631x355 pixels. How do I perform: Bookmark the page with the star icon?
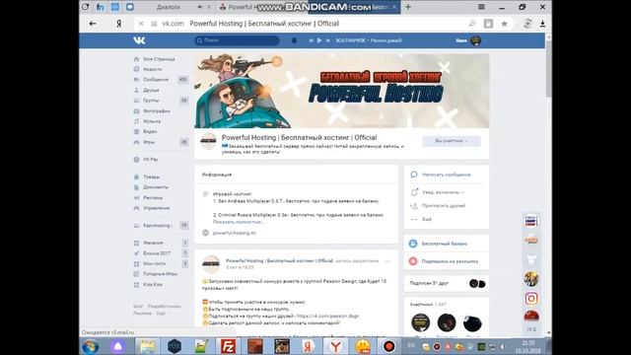504,24
